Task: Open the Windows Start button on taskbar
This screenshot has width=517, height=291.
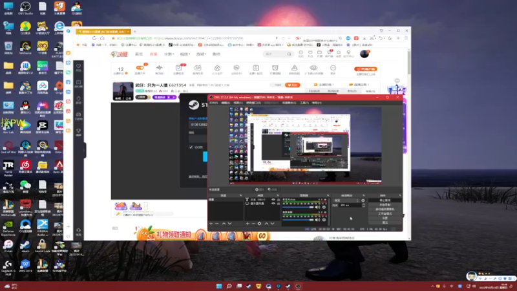Action: tap(219, 286)
